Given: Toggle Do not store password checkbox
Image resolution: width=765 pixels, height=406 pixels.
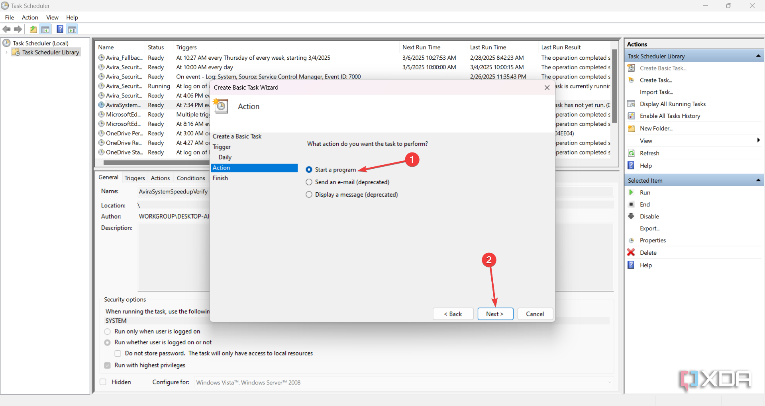Looking at the screenshot, I should [x=118, y=353].
